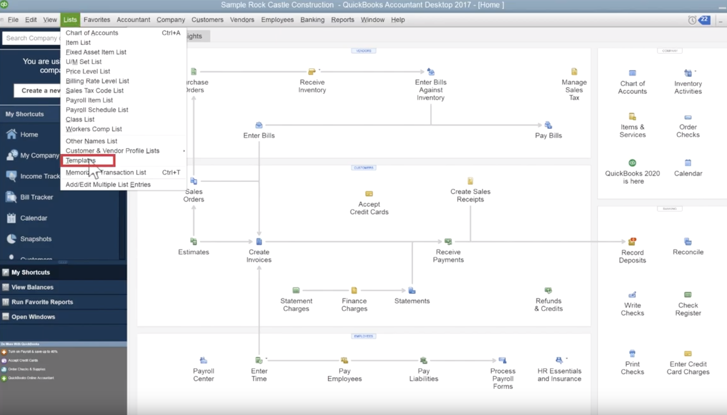Click the Lists menu in the menubar
This screenshot has height=415, width=727.
[x=70, y=19]
